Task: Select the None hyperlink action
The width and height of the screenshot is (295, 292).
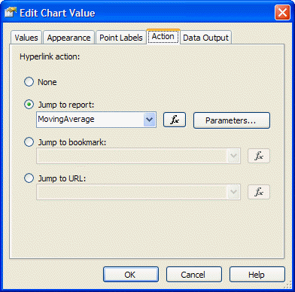Action: tap(29, 82)
